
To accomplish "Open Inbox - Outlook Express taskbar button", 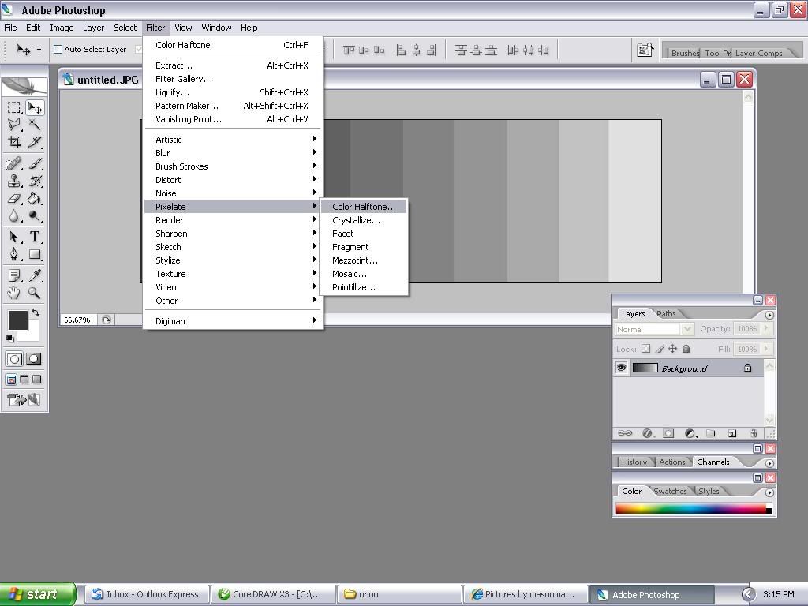I will (x=147, y=594).
